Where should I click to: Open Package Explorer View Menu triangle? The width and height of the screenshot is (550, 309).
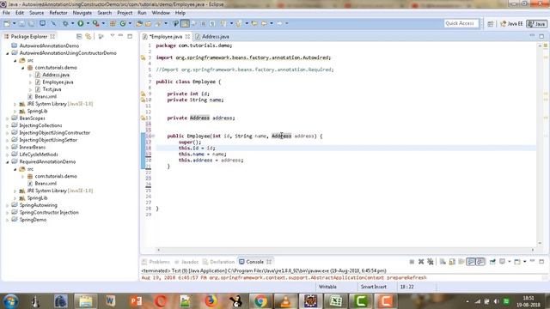click(113, 36)
